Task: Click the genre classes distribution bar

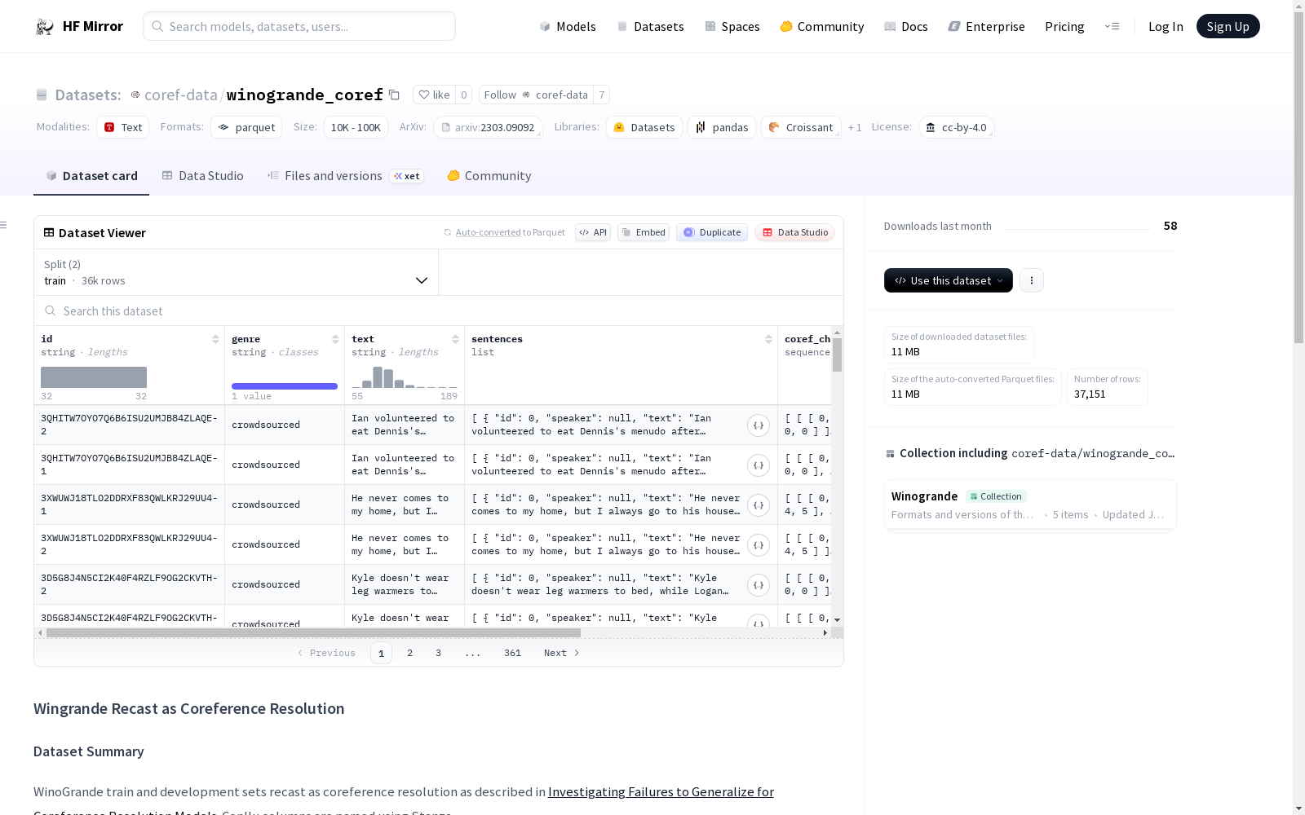Action: [x=285, y=386]
